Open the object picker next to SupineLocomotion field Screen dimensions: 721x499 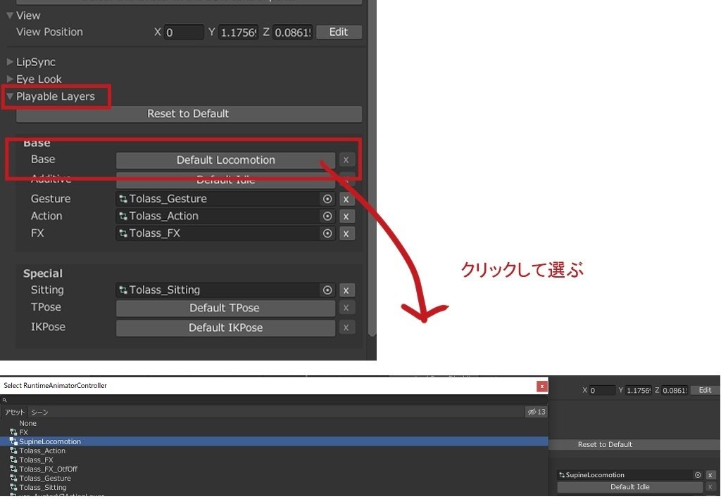[x=697, y=475]
